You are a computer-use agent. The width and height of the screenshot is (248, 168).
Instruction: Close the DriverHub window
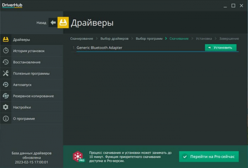click(x=241, y=6)
